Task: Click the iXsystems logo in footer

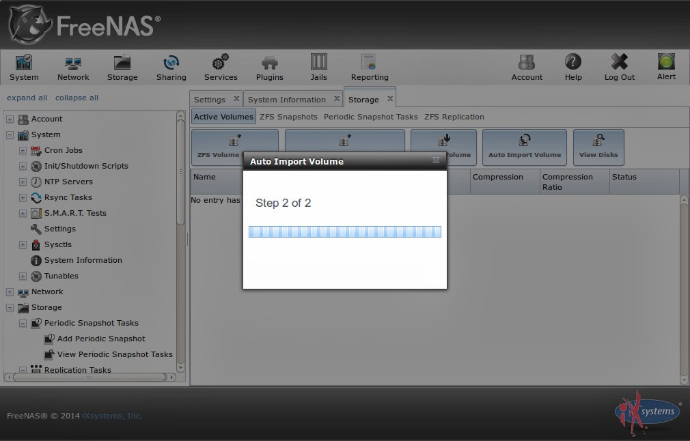Action: coord(648,412)
